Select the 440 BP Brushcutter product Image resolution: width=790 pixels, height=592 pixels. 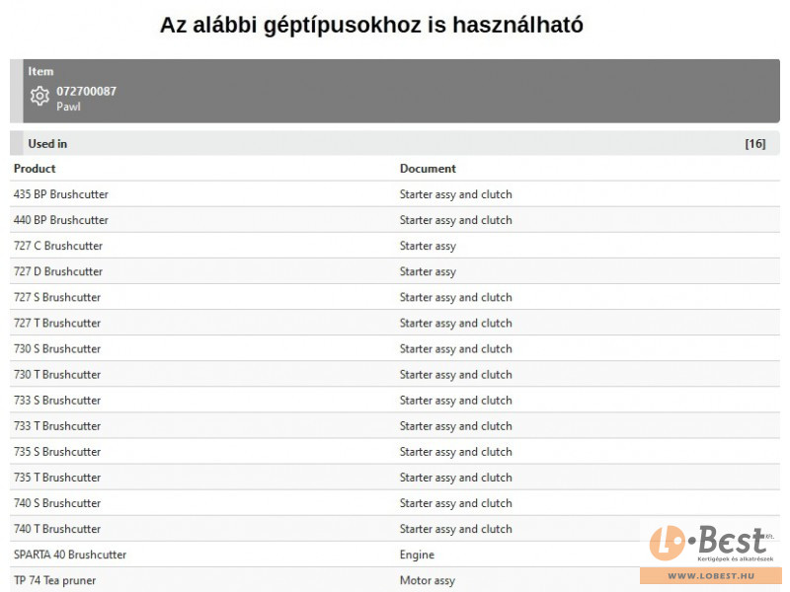tap(61, 220)
